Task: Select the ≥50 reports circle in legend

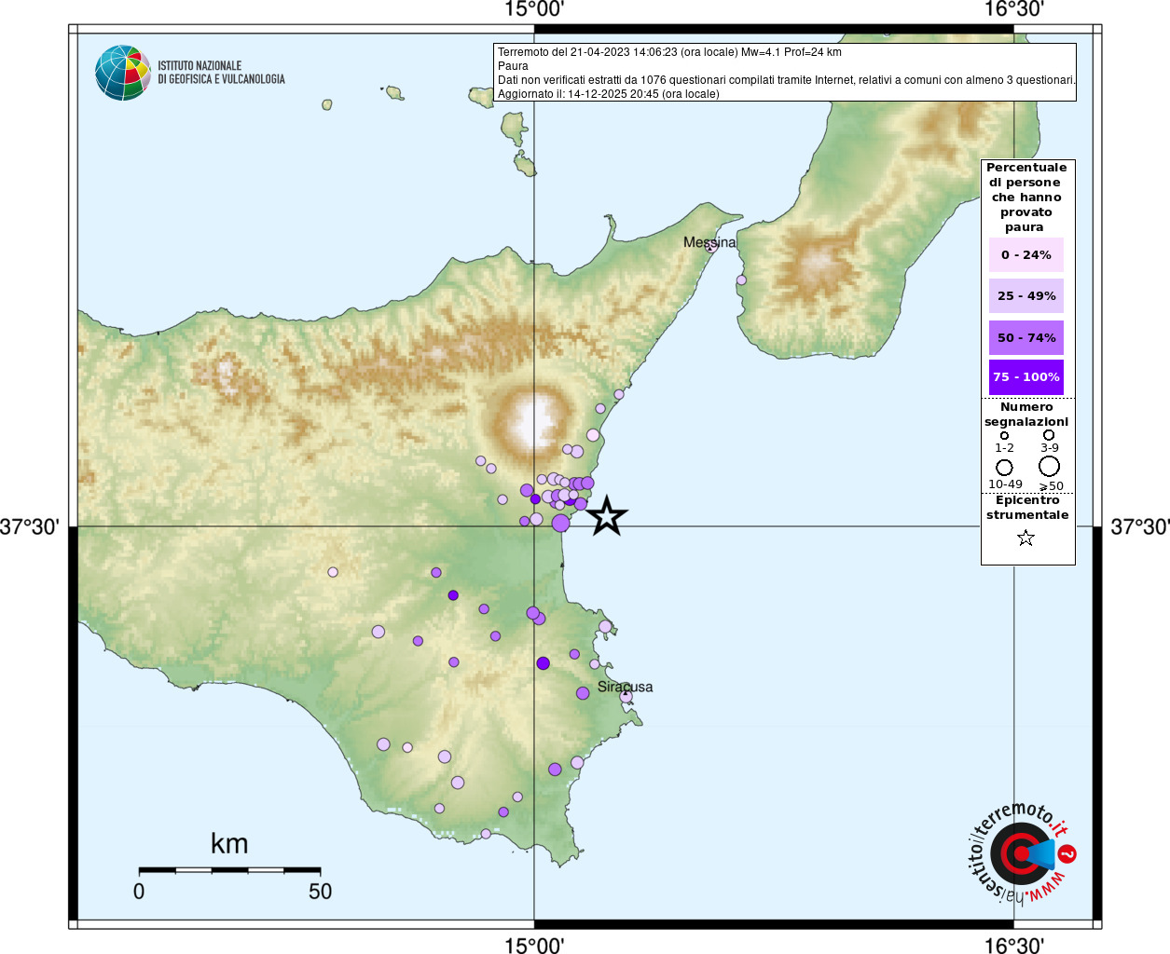Action: (1050, 466)
